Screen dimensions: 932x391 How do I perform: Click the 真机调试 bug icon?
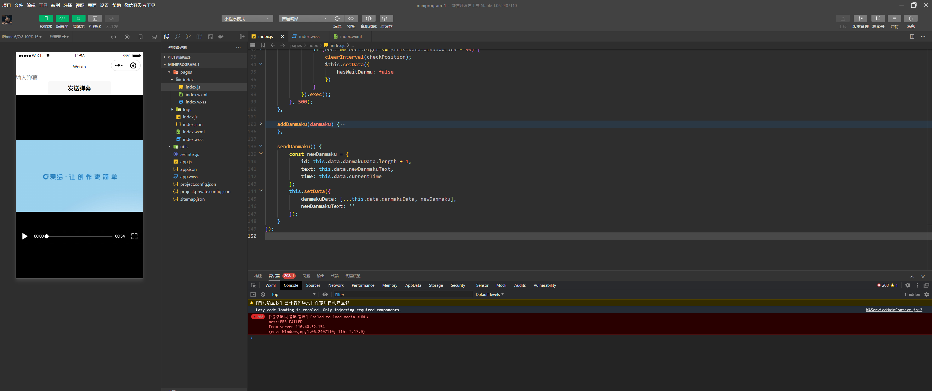[x=368, y=18]
